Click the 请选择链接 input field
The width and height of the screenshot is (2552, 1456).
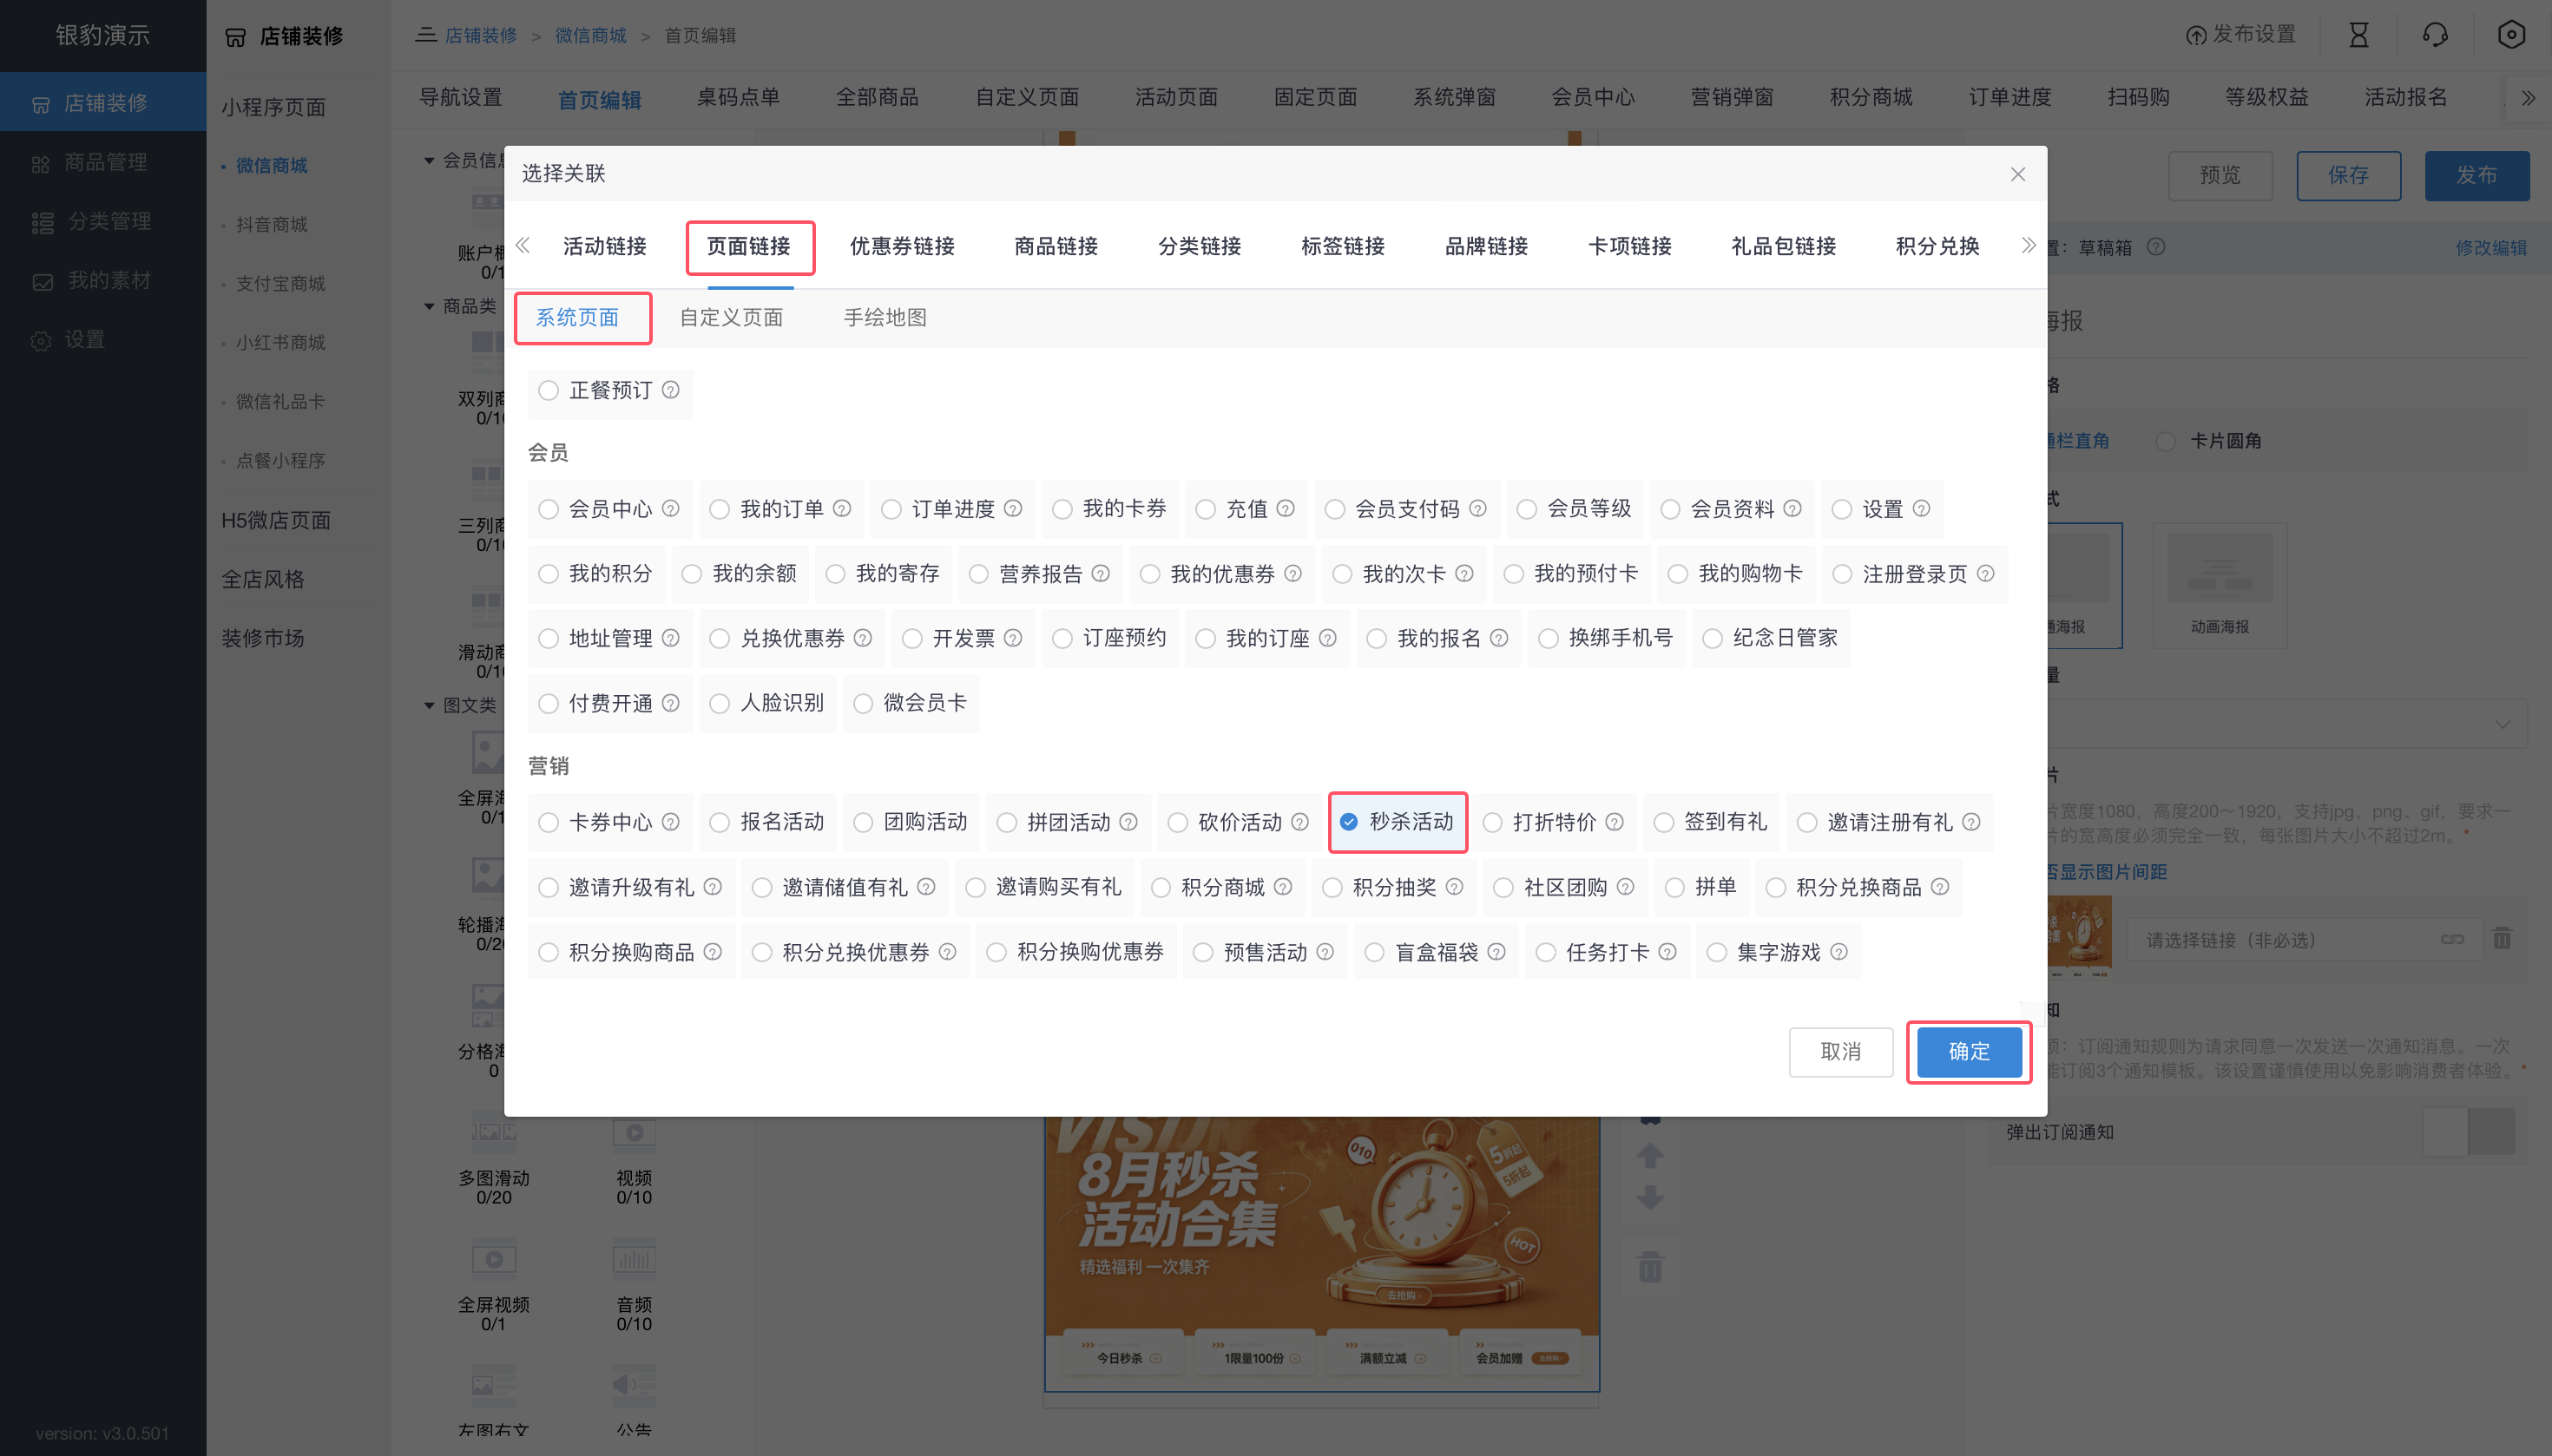2304,940
